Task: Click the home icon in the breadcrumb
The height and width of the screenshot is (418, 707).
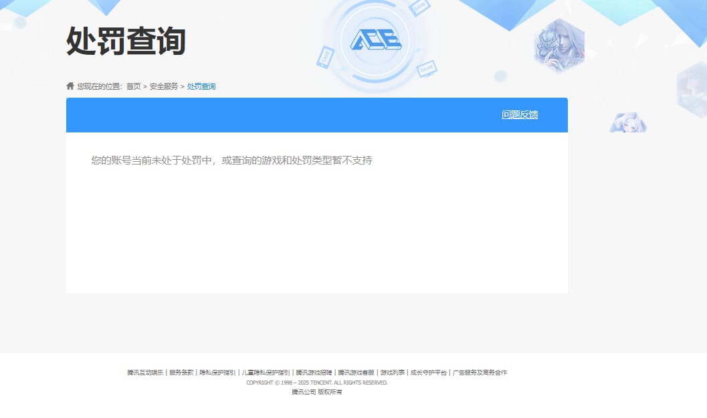Action: tap(69, 86)
